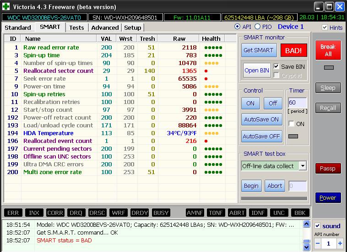Click the blue Power button
The image size is (347, 252).
click(328, 198)
